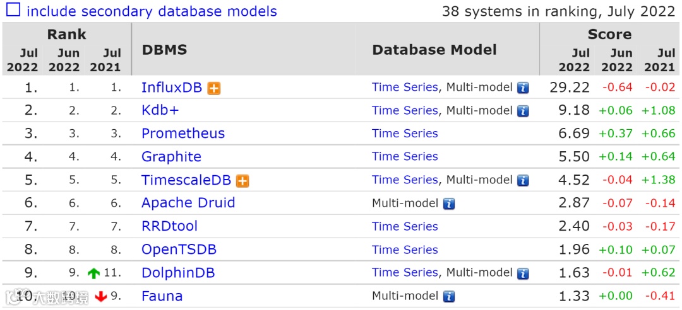Click the green up arrow for DolphinDB
Image resolution: width=682 pixels, height=310 pixels.
pyautogui.click(x=94, y=273)
